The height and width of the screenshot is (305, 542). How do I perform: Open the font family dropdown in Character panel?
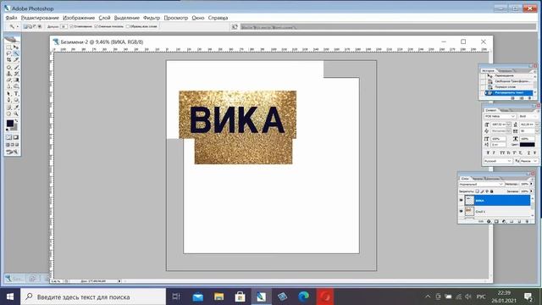tap(501, 116)
